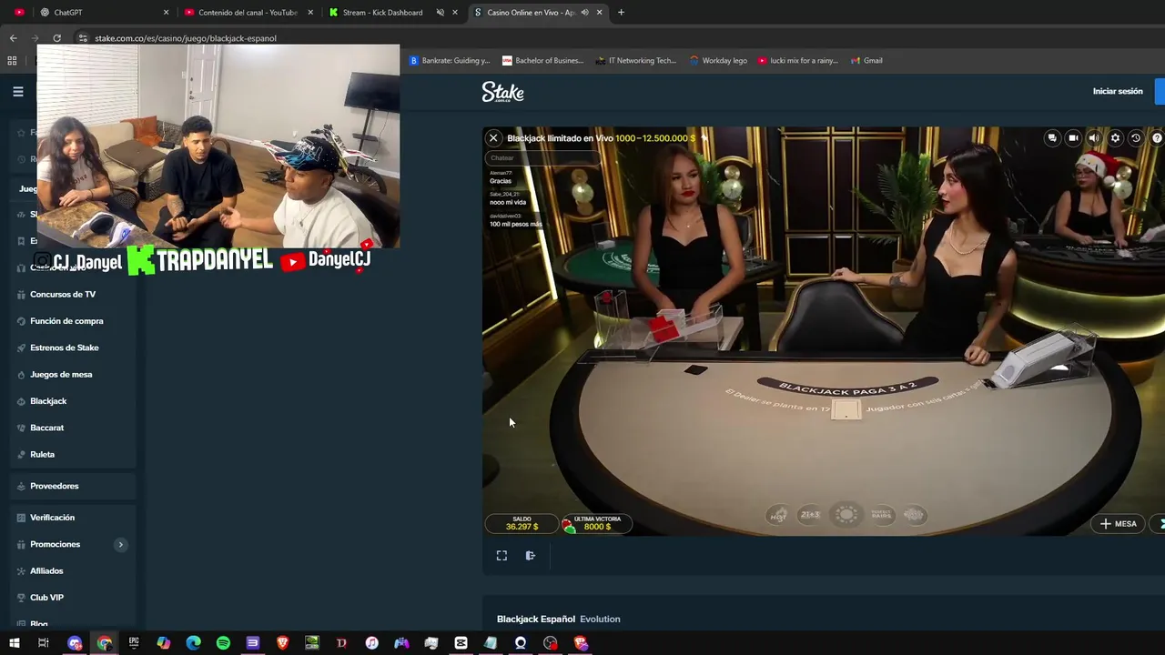Open Estrenos de Stake in sidebar

[x=64, y=348]
